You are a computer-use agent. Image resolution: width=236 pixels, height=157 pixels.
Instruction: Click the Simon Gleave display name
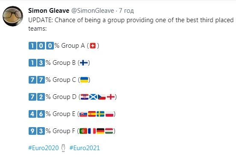tap(49, 11)
